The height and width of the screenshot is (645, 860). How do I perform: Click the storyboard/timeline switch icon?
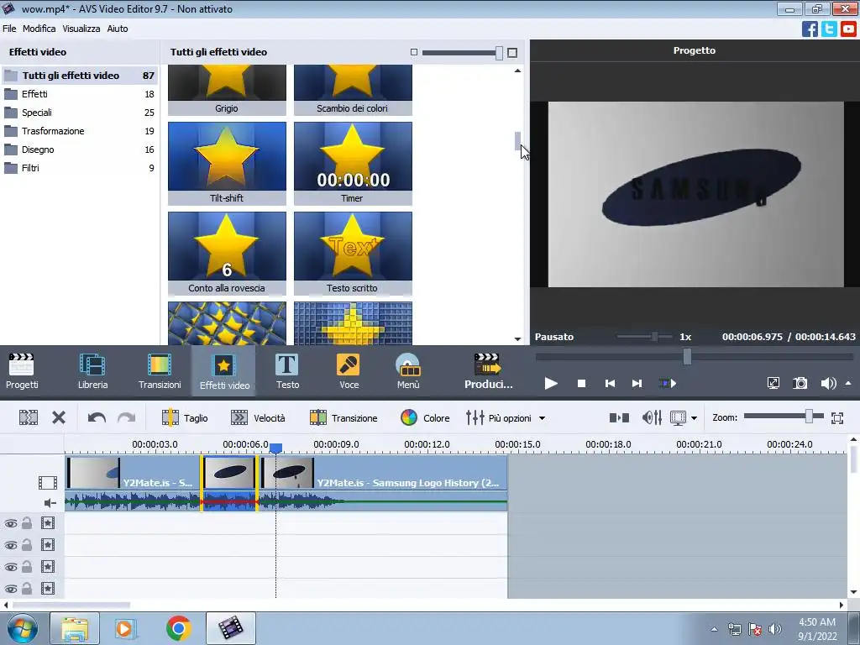click(x=619, y=418)
